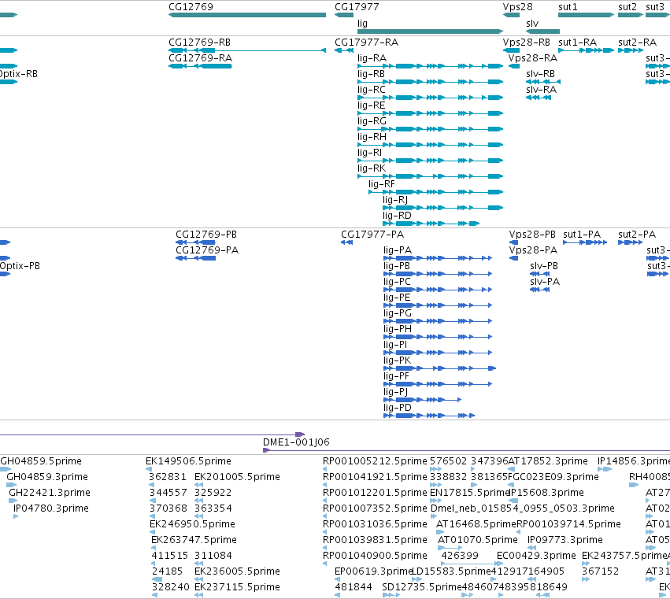Viewport: 670px width, 599px height.
Task: Select the IP04780.3prime EST label
Action: point(51,508)
